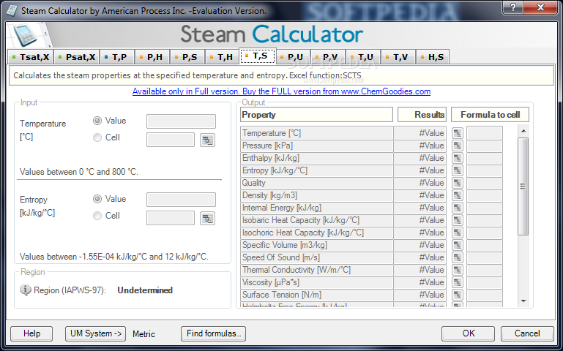Click formula-to-cell icon for Quality row
Screen dimensions: 563x351
(x=457, y=183)
